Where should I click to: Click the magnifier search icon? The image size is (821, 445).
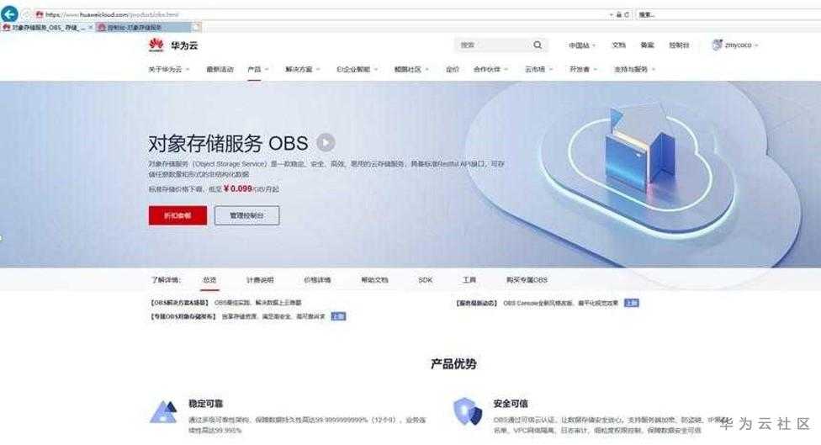pyautogui.click(x=538, y=45)
